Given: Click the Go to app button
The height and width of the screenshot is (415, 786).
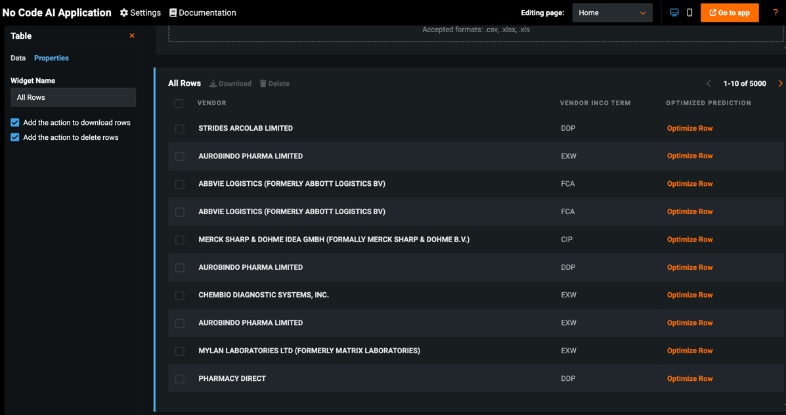Looking at the screenshot, I should 730,13.
